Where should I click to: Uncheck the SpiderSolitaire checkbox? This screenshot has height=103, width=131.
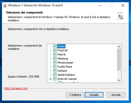pos(55,75)
